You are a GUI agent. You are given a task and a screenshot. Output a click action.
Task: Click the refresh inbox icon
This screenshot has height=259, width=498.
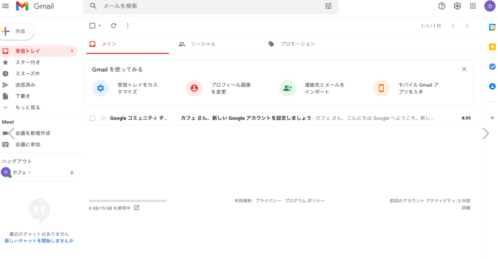coord(113,26)
